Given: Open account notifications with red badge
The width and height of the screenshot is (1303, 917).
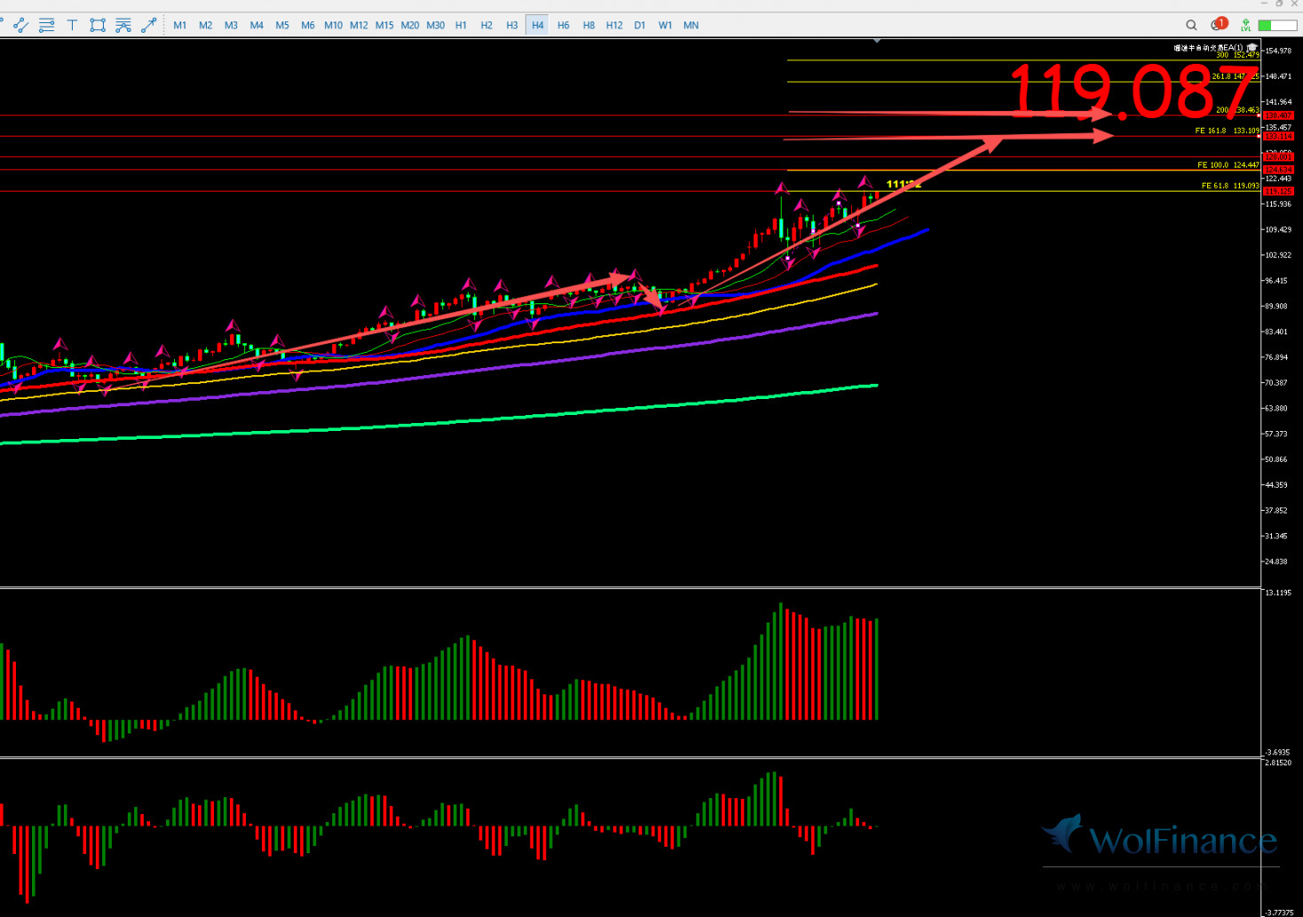Looking at the screenshot, I should point(1218,25).
